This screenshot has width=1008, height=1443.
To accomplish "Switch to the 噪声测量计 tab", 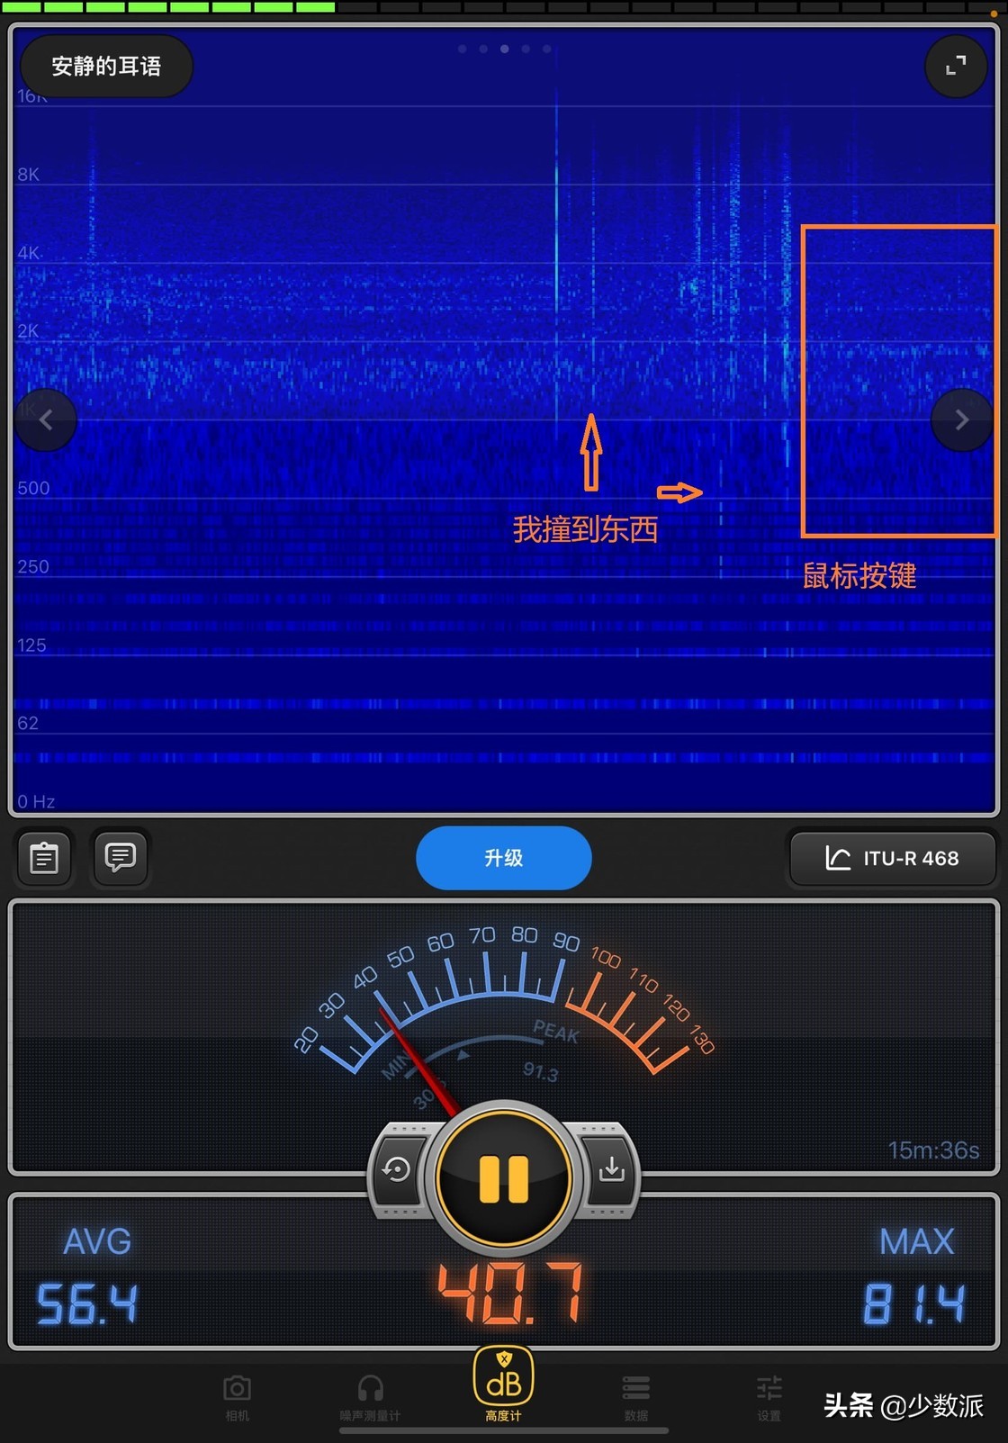I will pyautogui.click(x=370, y=1397).
